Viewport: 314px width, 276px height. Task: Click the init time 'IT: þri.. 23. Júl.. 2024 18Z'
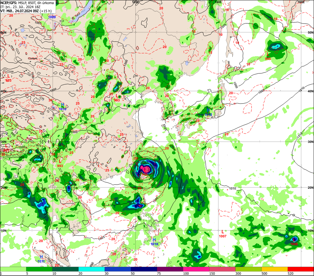pos(20,7)
